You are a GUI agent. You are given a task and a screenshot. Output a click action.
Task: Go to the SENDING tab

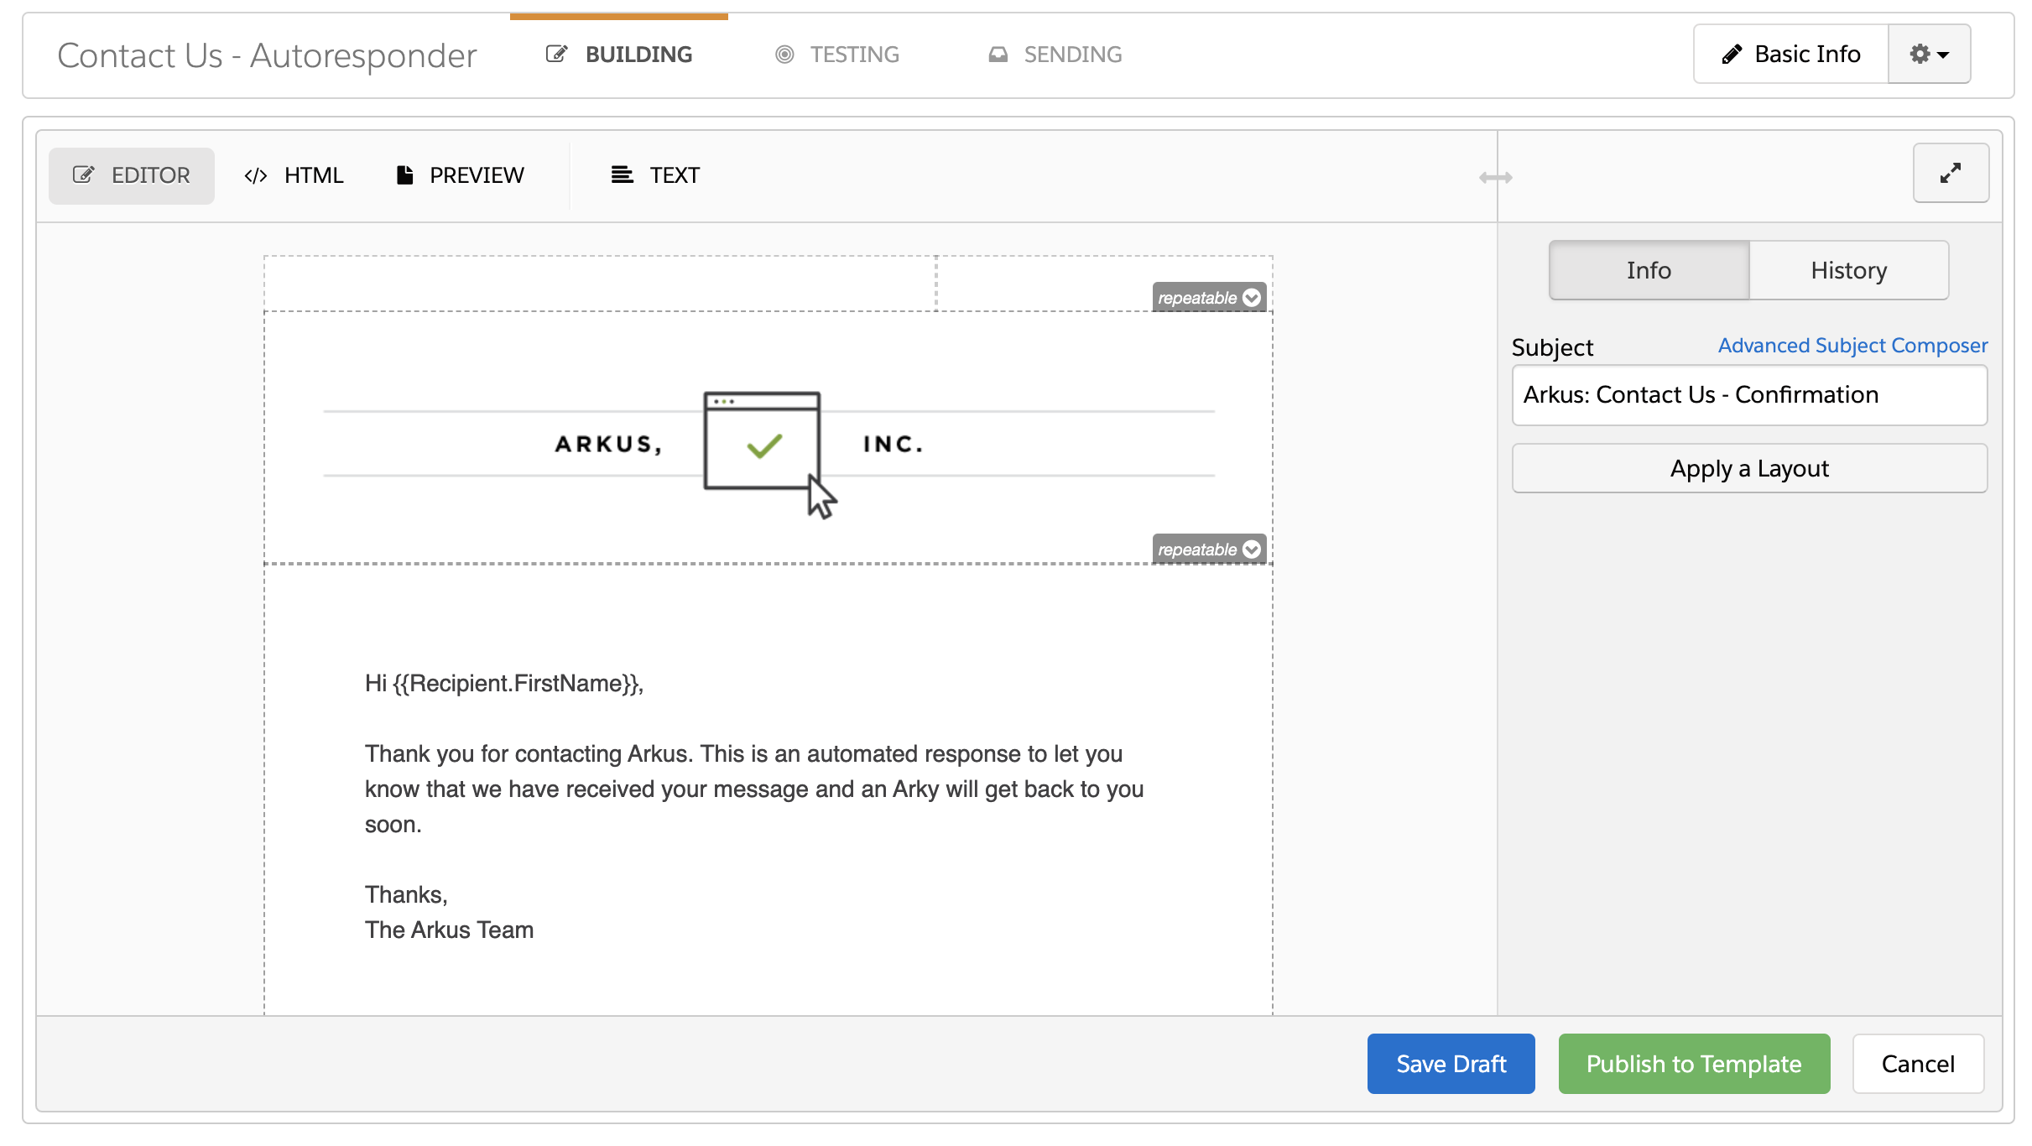pos(1055,55)
